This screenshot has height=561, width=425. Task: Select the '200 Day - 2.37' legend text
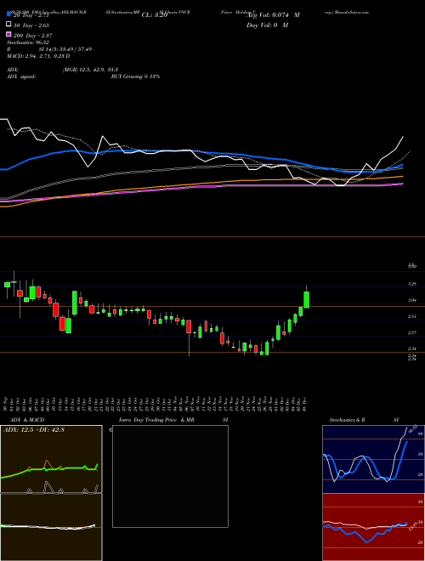coord(32,36)
